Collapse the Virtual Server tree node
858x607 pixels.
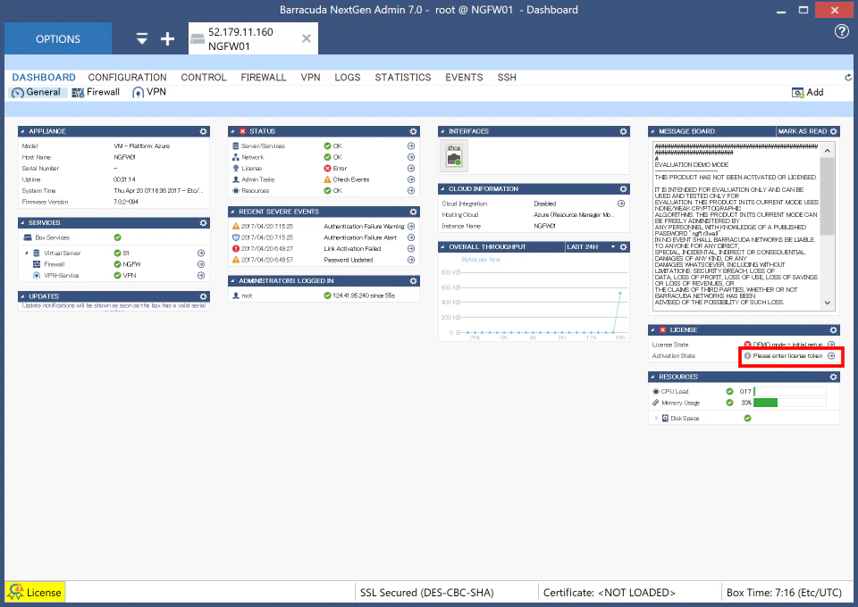[x=26, y=253]
